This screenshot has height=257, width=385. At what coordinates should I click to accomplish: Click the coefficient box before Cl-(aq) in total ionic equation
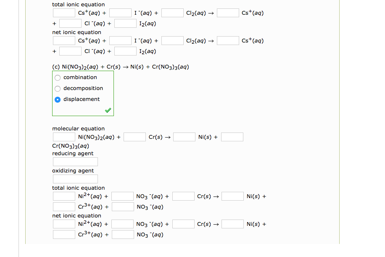point(70,23)
